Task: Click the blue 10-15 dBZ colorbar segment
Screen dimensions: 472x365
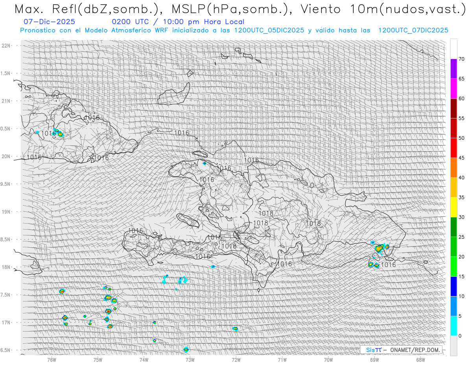Action: point(454,286)
